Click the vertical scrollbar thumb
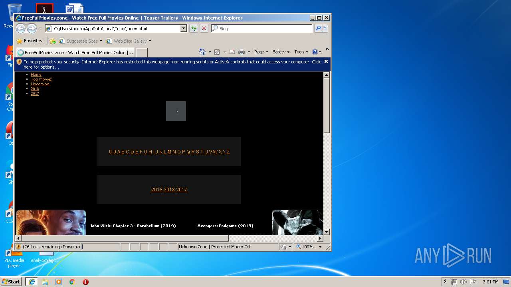 (326, 106)
